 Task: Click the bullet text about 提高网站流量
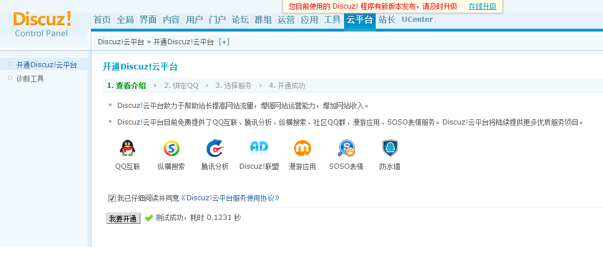pos(243,106)
